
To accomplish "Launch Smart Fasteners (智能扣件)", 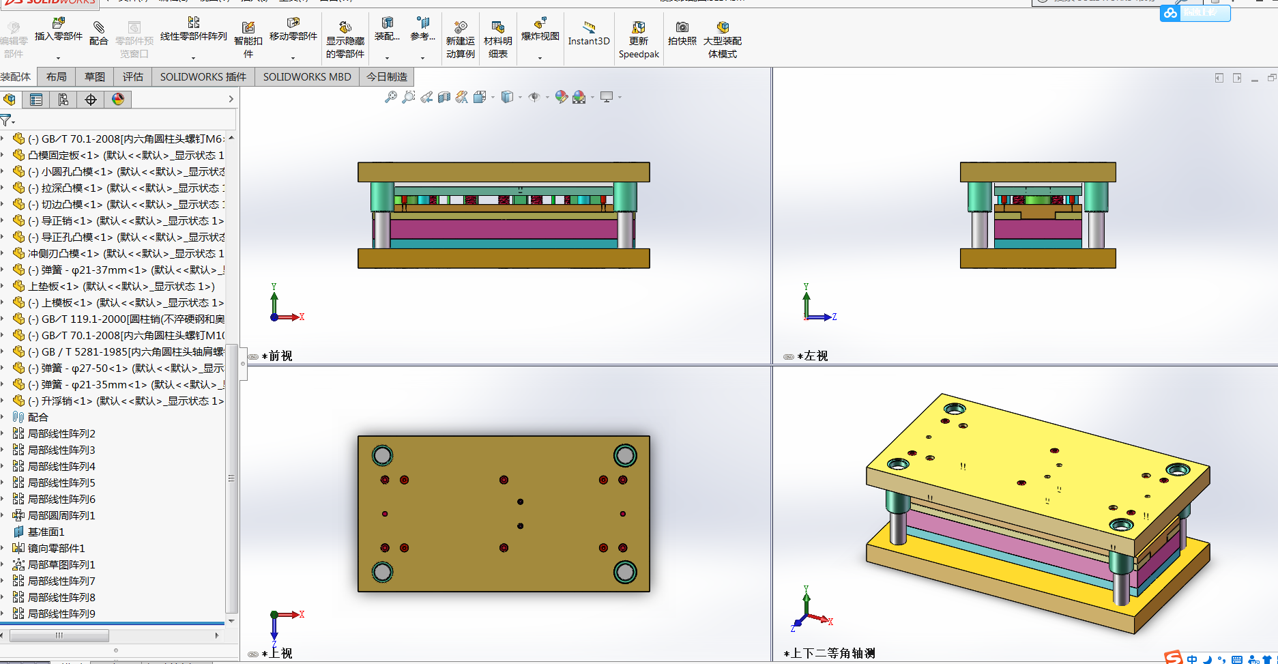I will point(248,40).
